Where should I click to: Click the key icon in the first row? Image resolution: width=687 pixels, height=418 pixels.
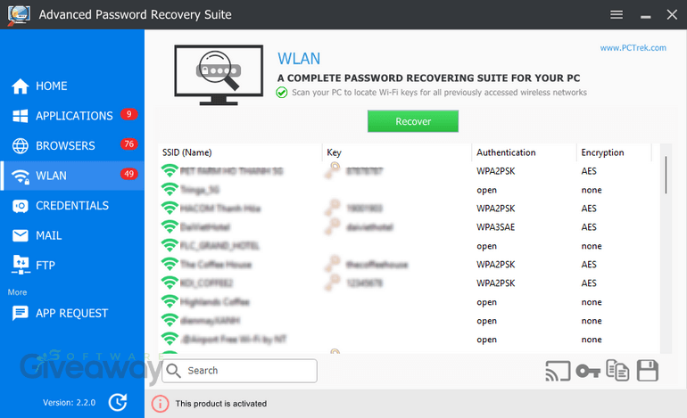pyautogui.click(x=333, y=170)
